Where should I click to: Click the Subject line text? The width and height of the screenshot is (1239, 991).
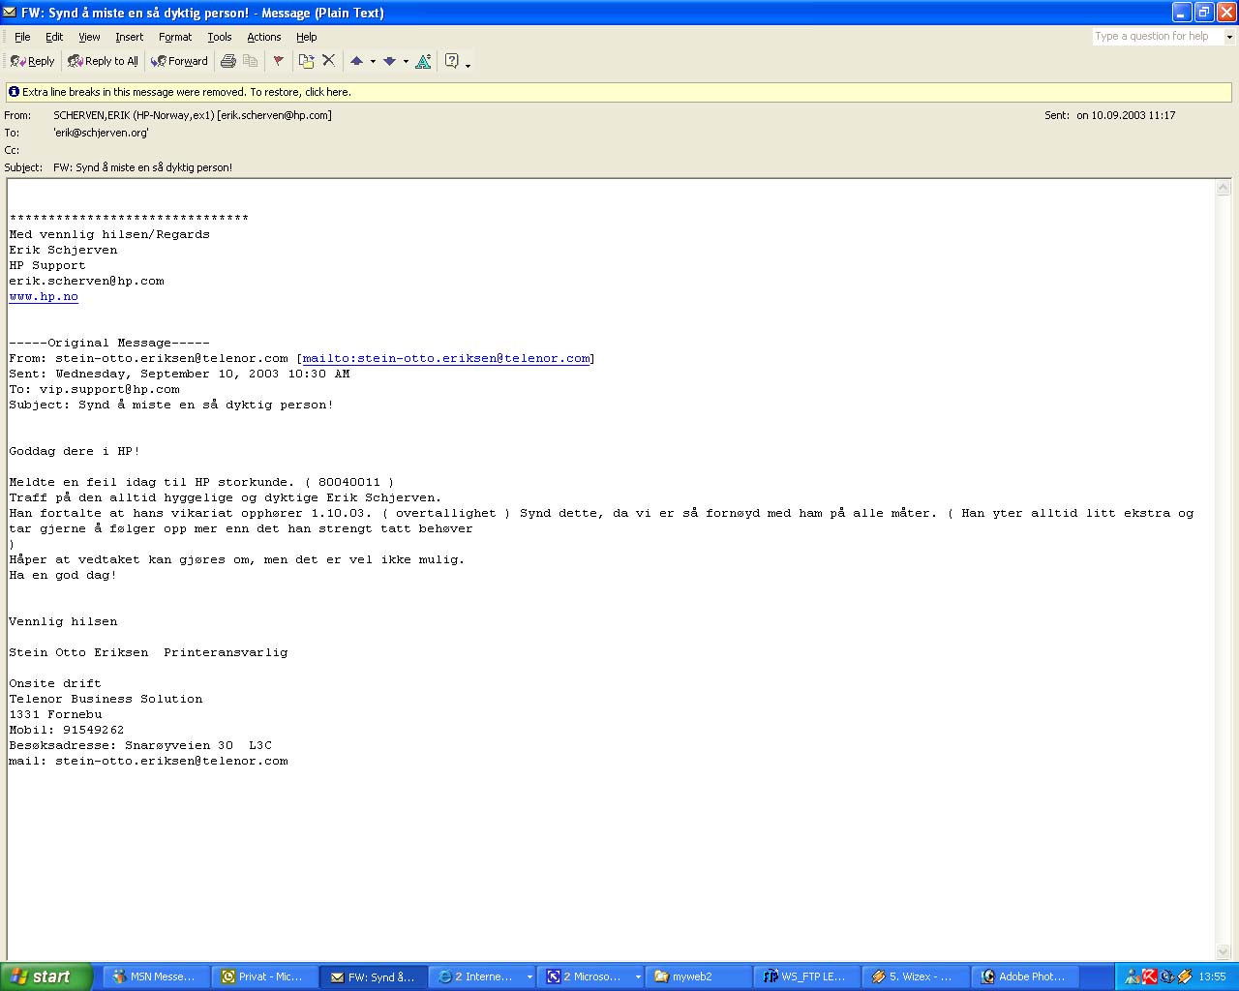coord(142,167)
